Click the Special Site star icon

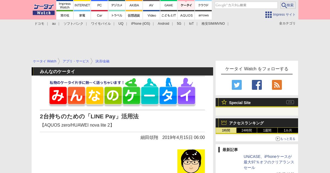pyautogui.click(x=224, y=102)
